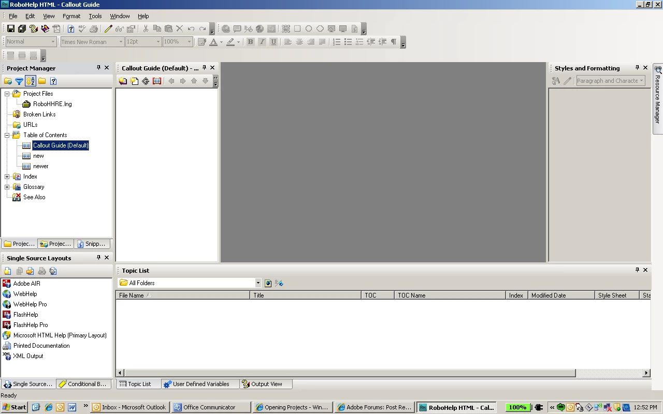Screen dimensions: 663x414
Task: Click the highlight color button
Action: tap(230, 42)
